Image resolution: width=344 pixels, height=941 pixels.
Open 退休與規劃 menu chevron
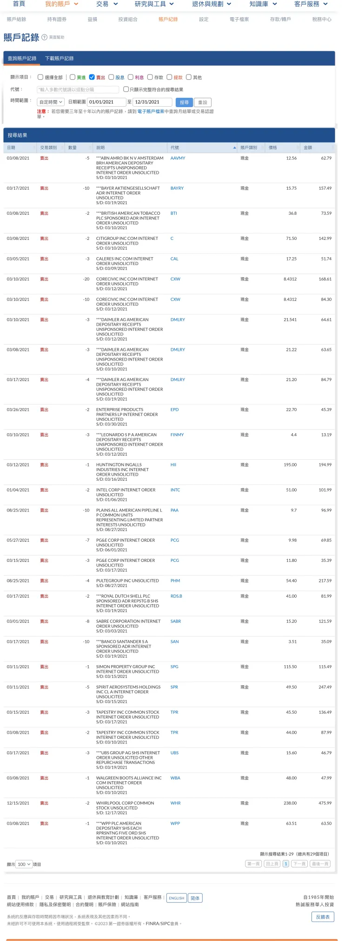click(229, 4)
